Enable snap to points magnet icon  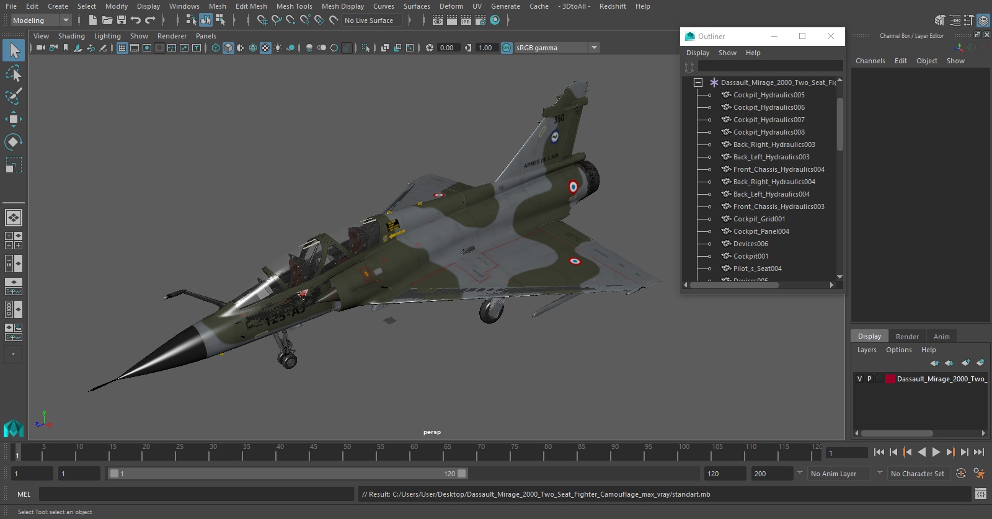pyautogui.click(x=291, y=20)
